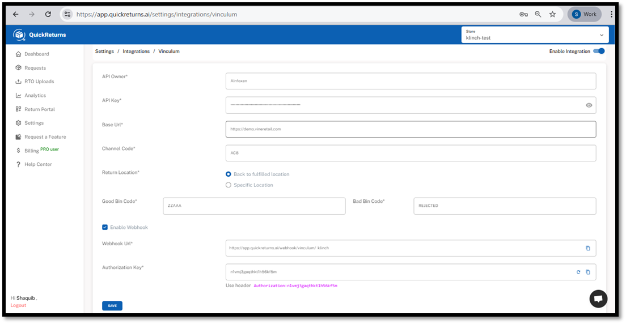The image size is (626, 324).
Task: Click the Settings gear icon
Action: pyautogui.click(x=18, y=123)
